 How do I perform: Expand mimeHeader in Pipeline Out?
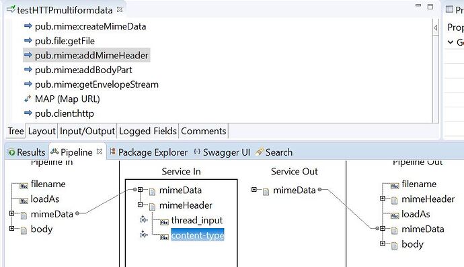pyautogui.click(x=383, y=199)
